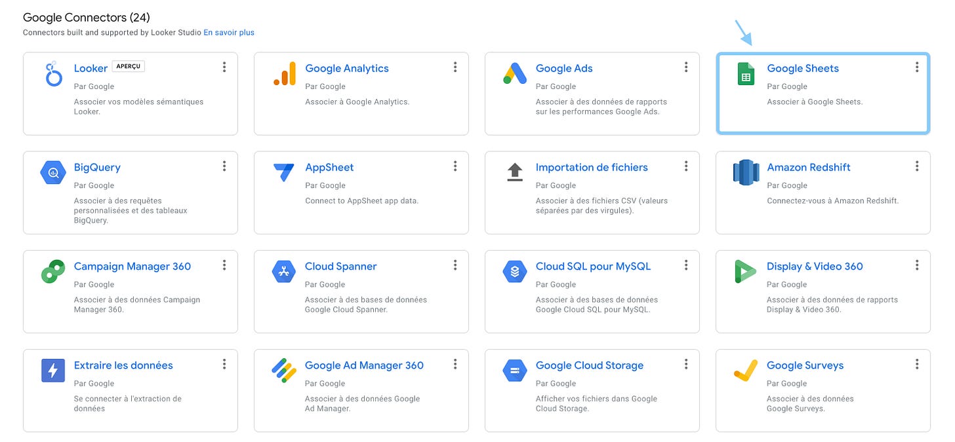Open the Looker card's three-dot menu

click(224, 67)
